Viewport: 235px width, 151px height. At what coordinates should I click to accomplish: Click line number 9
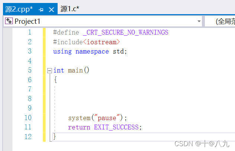coord(30,108)
